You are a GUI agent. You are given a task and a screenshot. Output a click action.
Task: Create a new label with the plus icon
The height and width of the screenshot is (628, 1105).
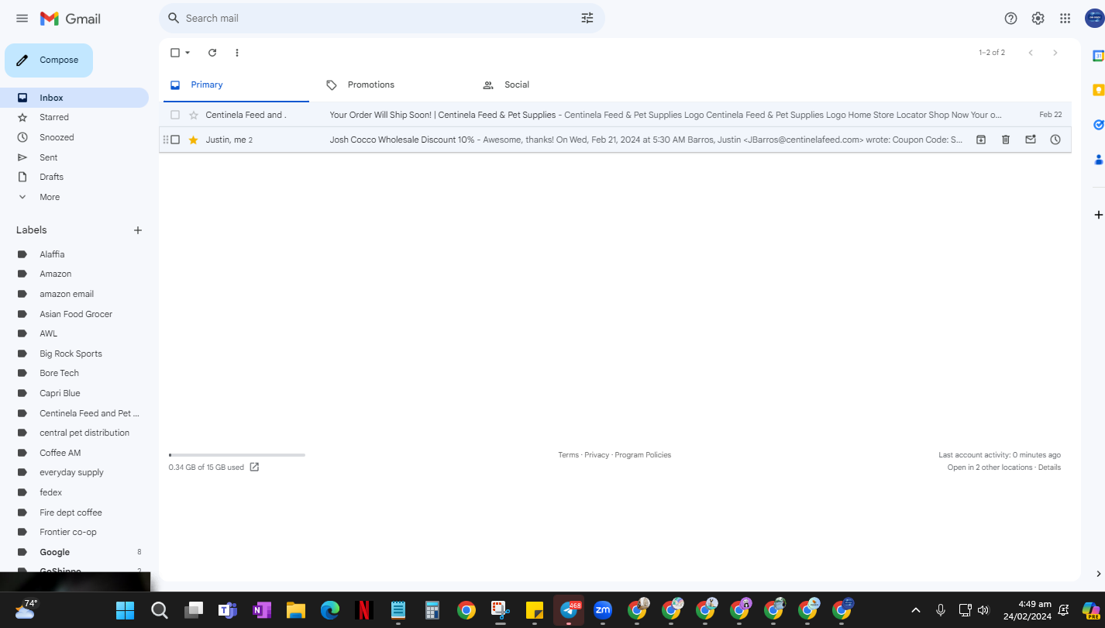pos(138,230)
